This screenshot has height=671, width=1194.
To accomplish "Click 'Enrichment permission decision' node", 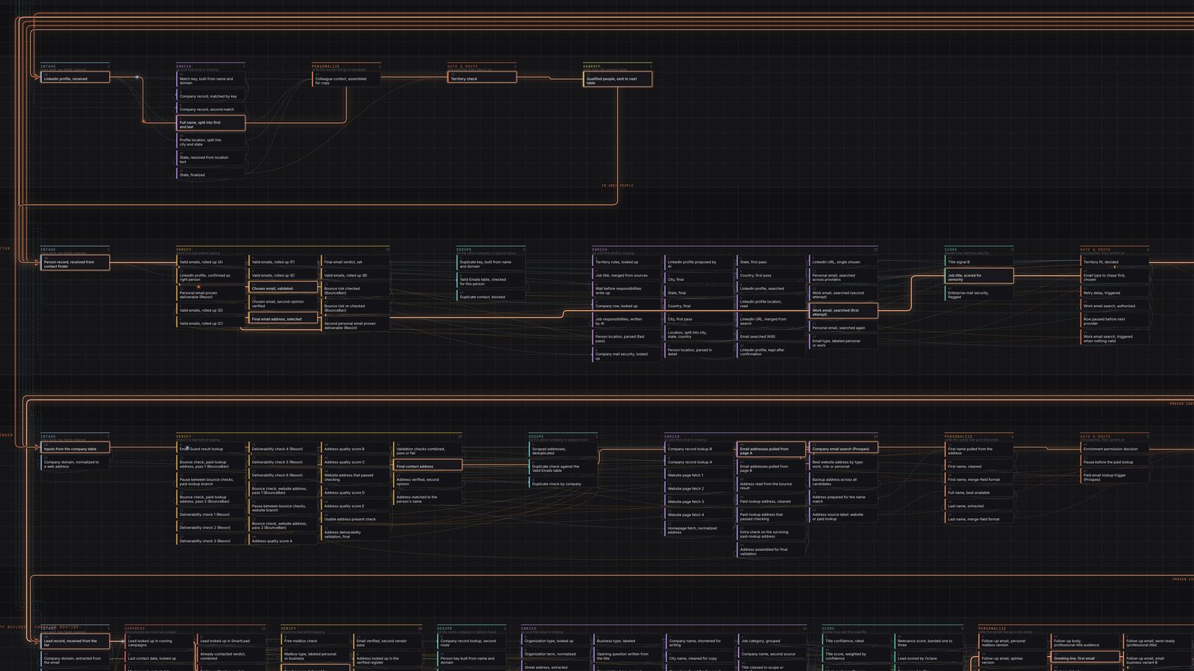I will point(1116,448).
